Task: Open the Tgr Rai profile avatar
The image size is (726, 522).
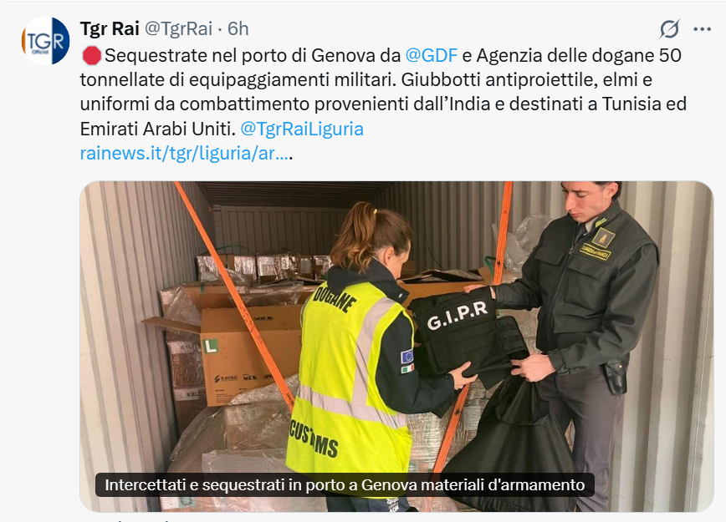Action: click(x=45, y=41)
